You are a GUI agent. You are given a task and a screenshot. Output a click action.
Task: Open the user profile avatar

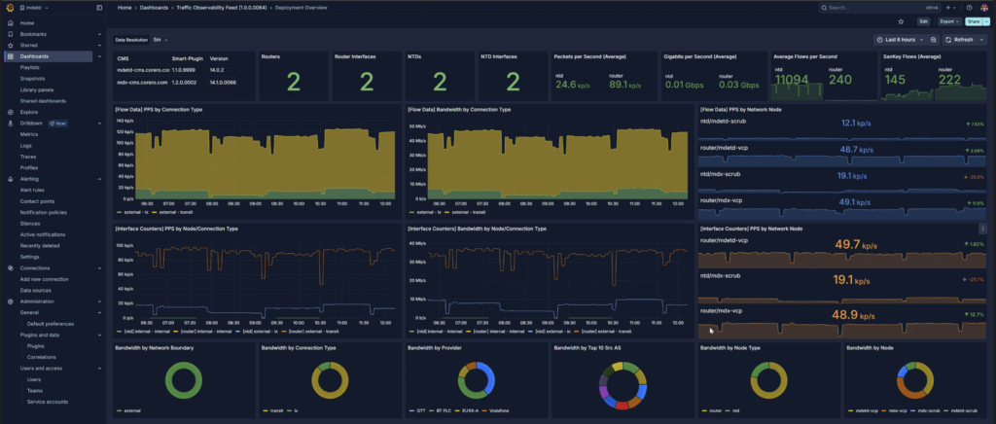984,7
